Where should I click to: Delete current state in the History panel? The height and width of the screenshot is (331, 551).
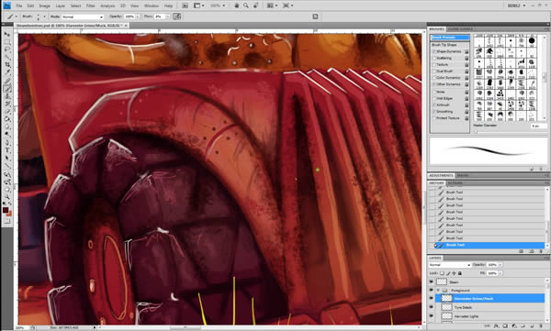541,251
